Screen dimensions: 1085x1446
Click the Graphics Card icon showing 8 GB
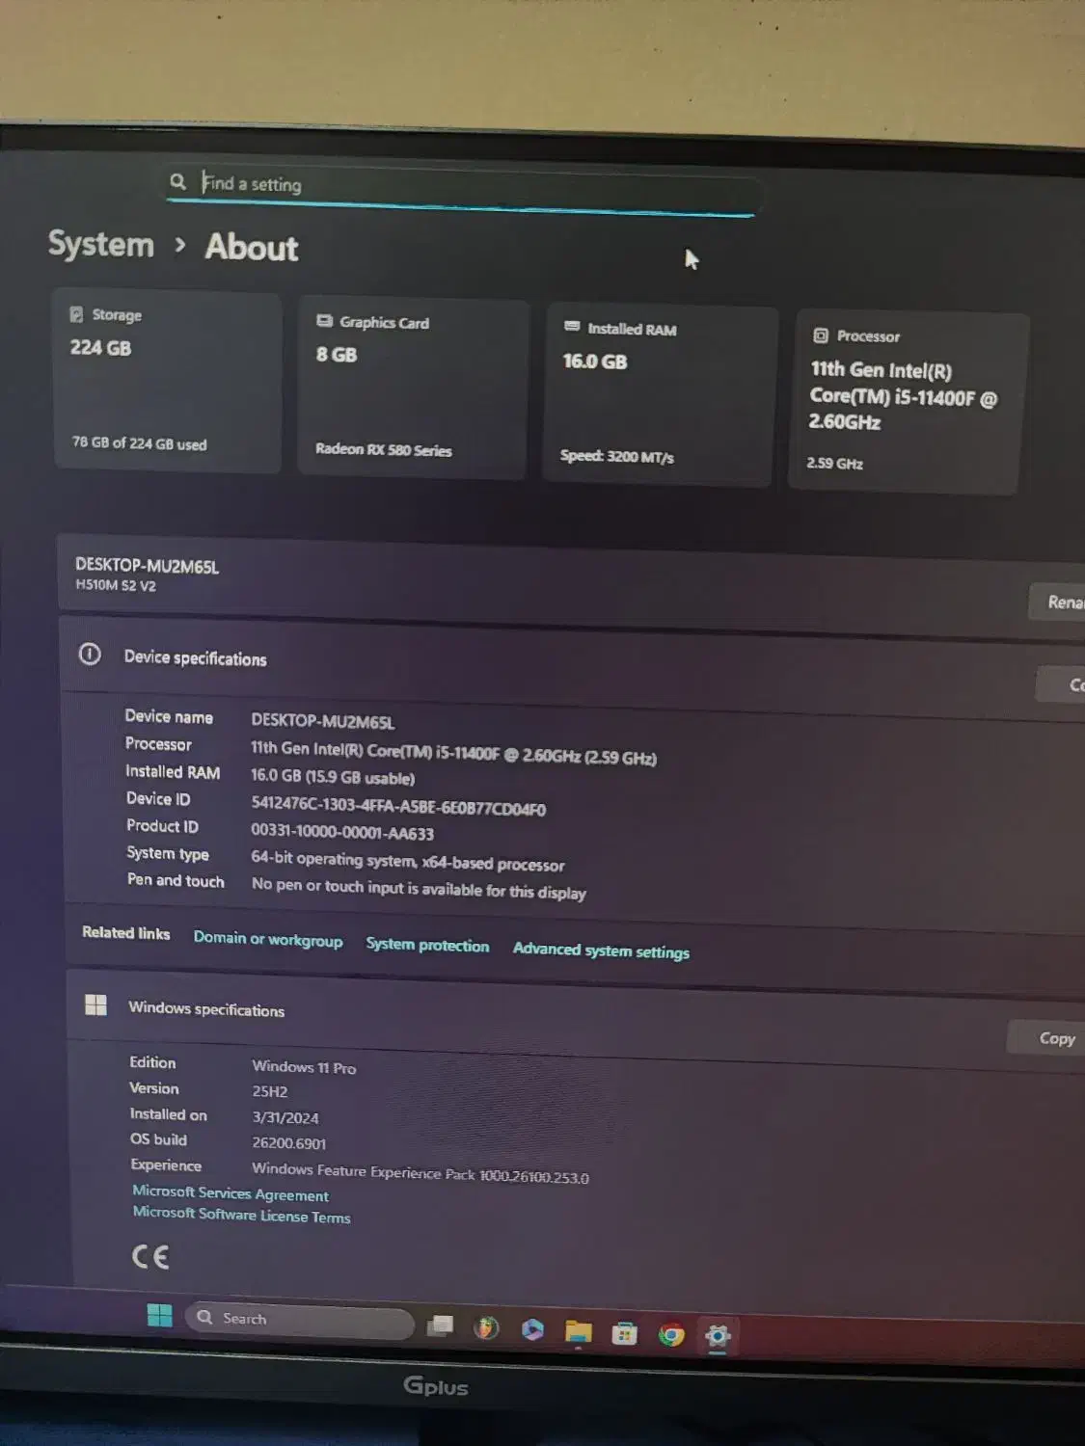pos(323,322)
